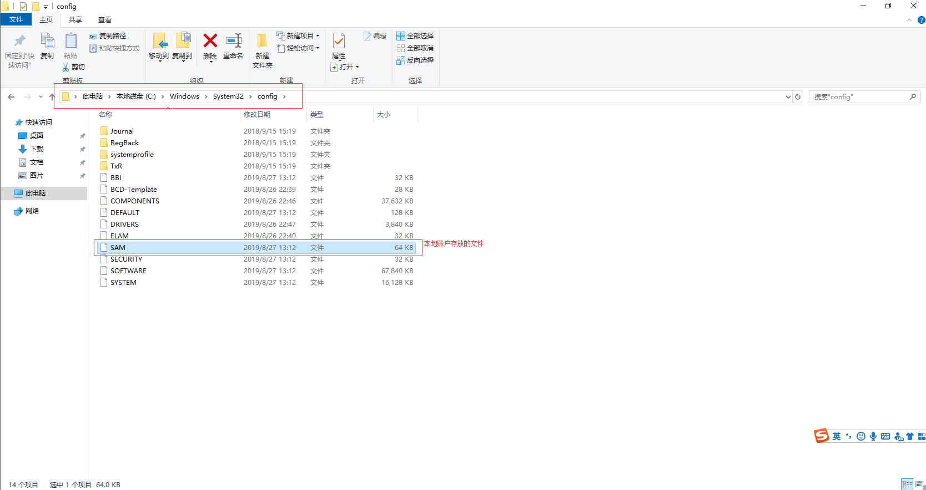Click Invert selection in ribbon
The width and height of the screenshot is (926, 490).
415,60
